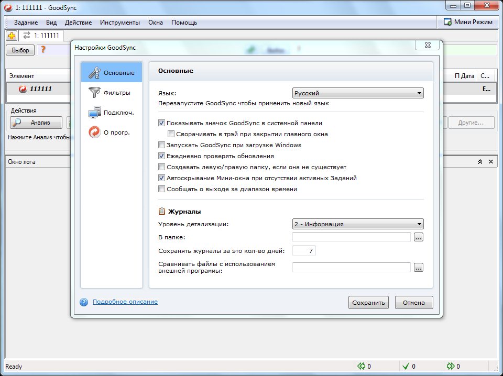Click the orange question mark help icon

[43, 50]
